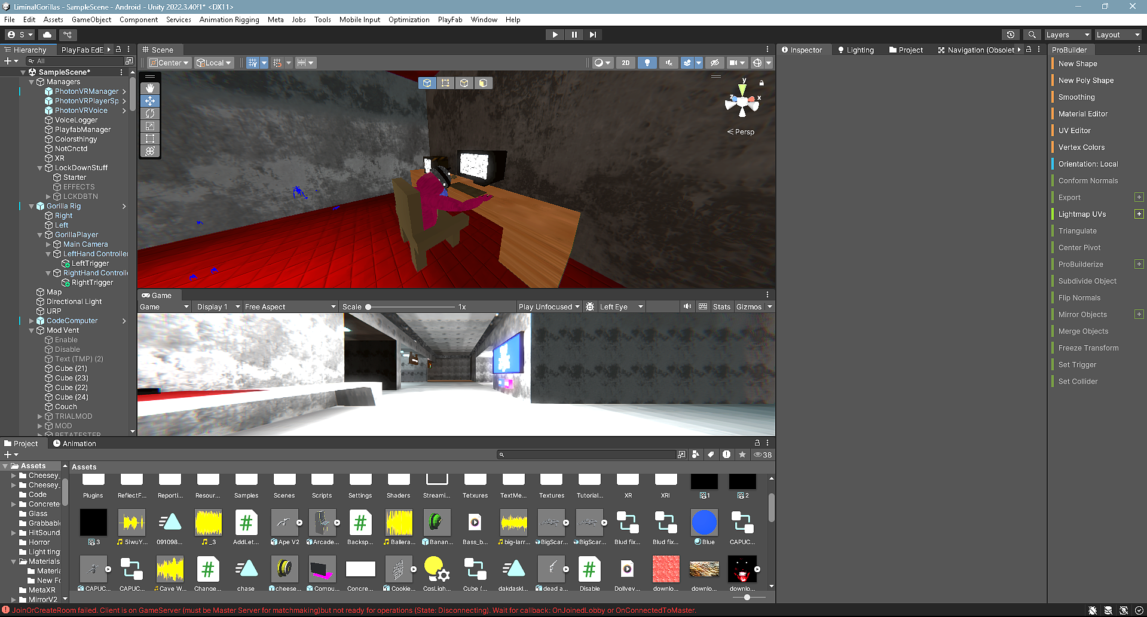Toggle scene hidden objects visibility

point(714,63)
